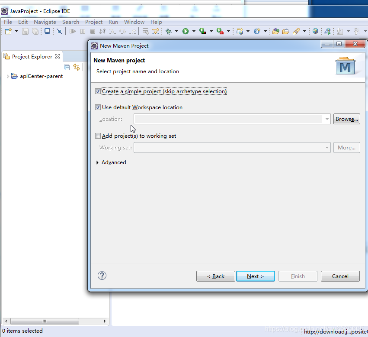
Task: Toggle Add project(s) to working set checkbox
Action: pos(98,136)
